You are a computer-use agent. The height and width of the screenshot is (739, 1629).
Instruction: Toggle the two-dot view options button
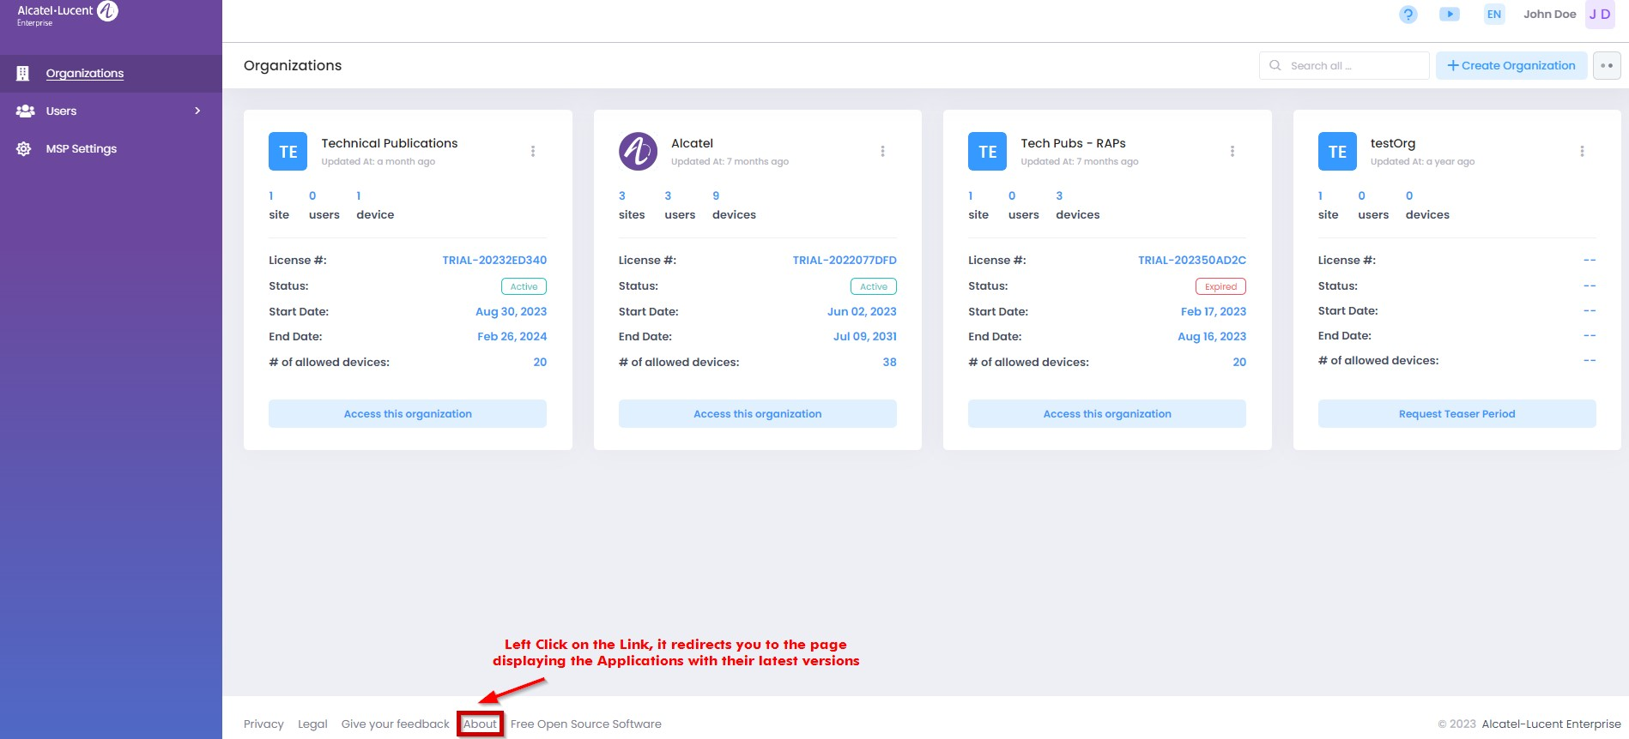click(x=1607, y=66)
